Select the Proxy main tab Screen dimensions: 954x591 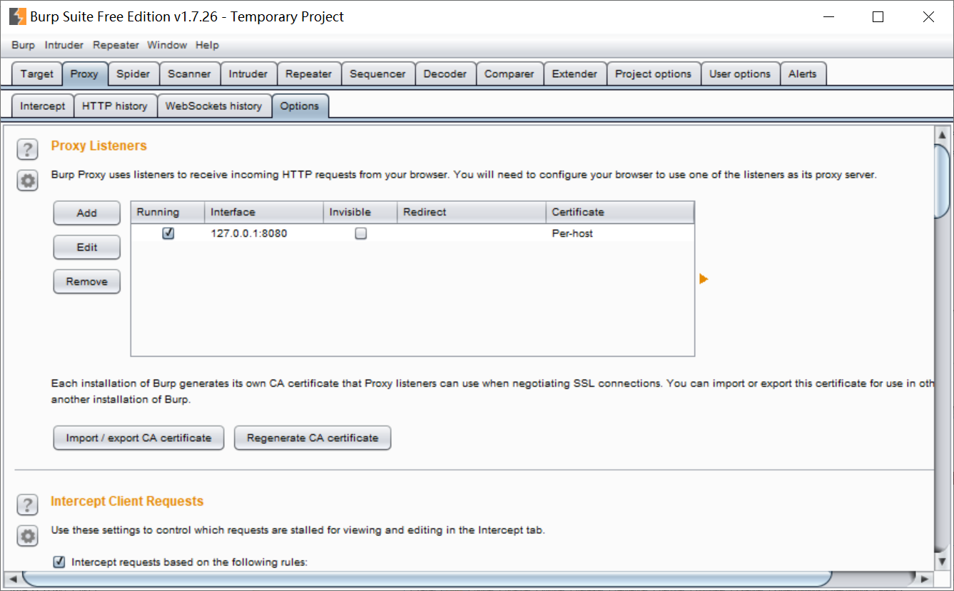[x=84, y=74]
